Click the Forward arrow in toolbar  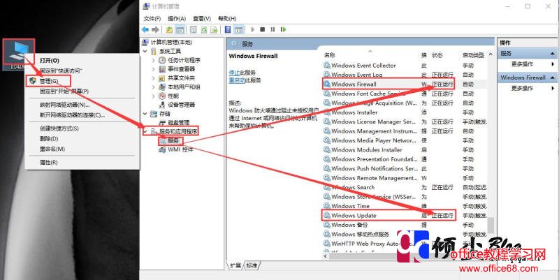155,29
